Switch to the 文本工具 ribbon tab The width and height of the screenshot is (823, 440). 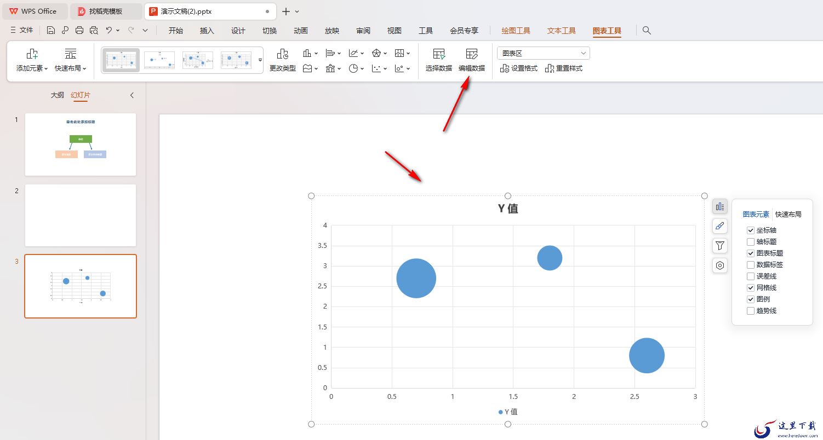[562, 31]
